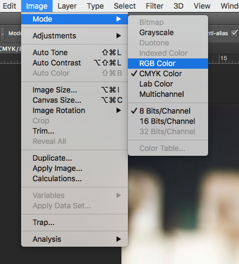Select Multichannel mode
The image size is (239, 264).
(x=168, y=94)
